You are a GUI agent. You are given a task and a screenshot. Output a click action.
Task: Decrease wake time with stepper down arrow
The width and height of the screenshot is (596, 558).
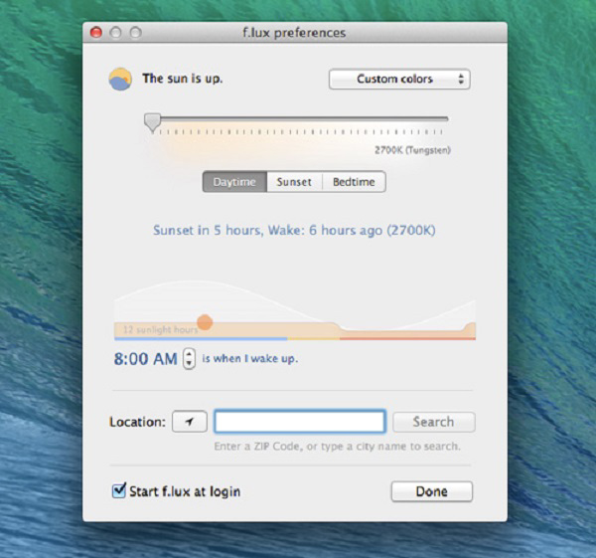(x=190, y=364)
